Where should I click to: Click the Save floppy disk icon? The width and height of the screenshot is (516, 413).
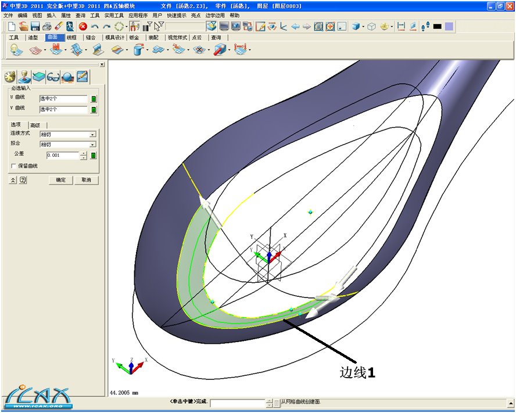(x=35, y=27)
